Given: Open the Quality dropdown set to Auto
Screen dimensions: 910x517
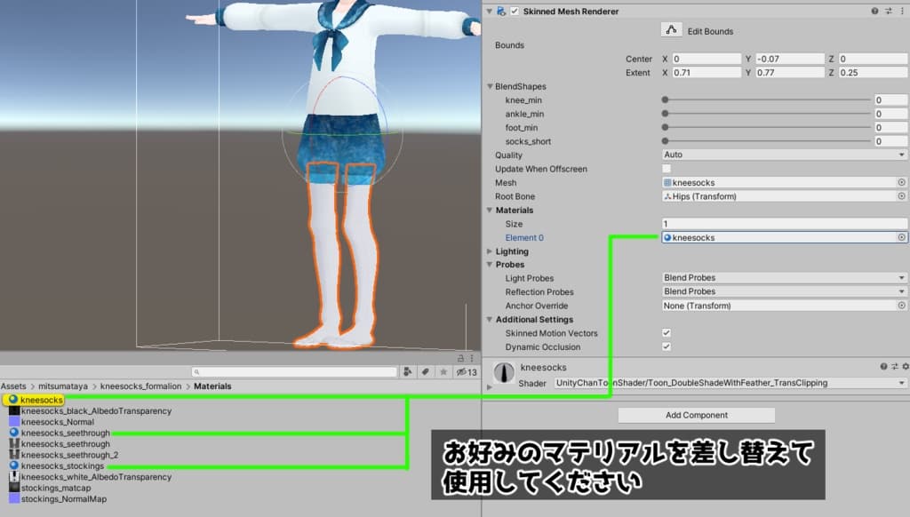Looking at the screenshot, I should click(782, 155).
